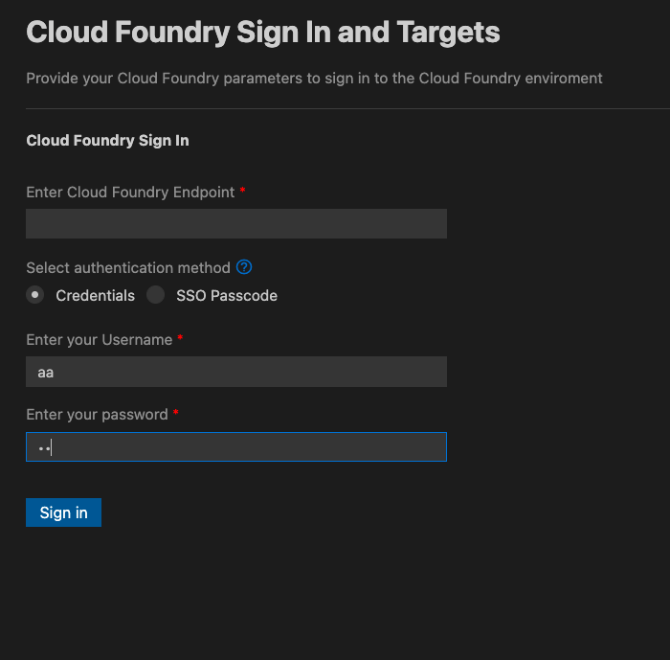Click the horizontal divider below the description

pyautogui.click(x=347, y=108)
